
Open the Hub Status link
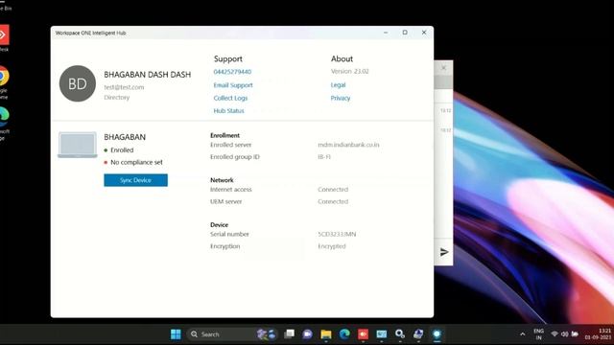(x=228, y=111)
